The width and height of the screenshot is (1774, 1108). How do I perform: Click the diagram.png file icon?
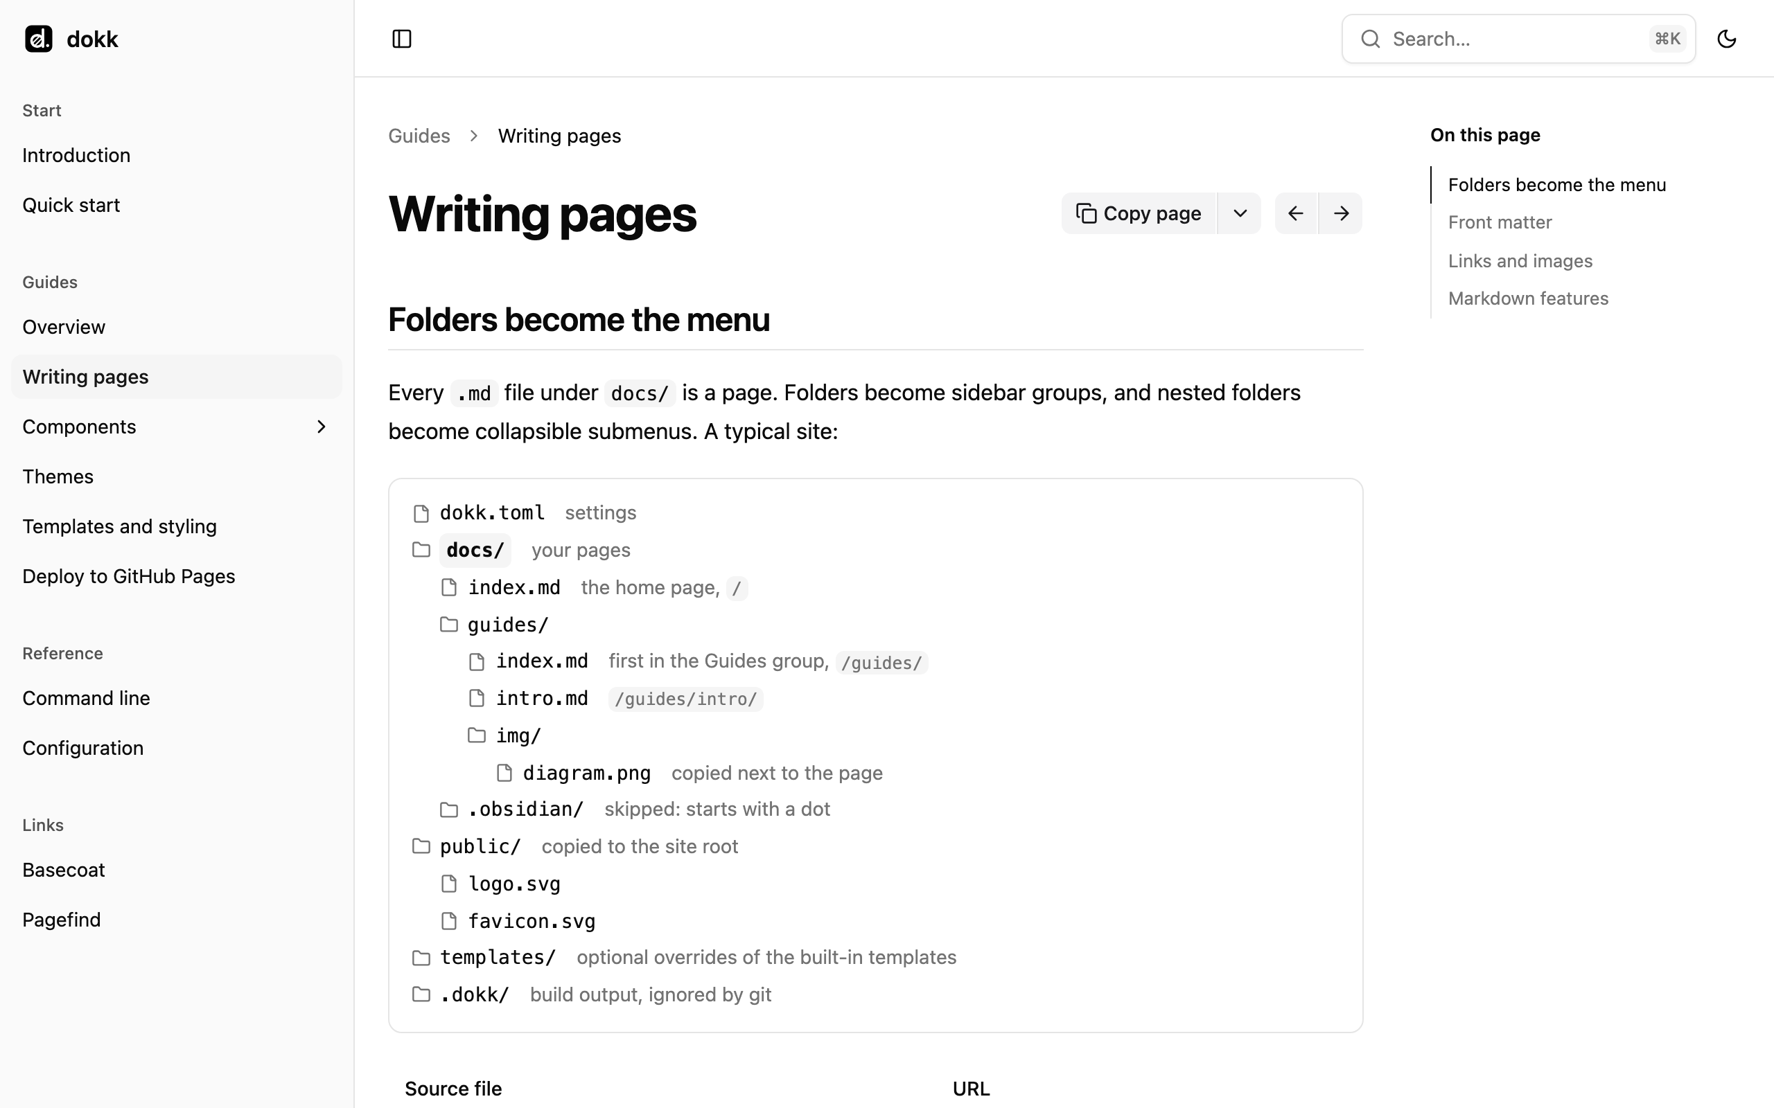tap(504, 773)
